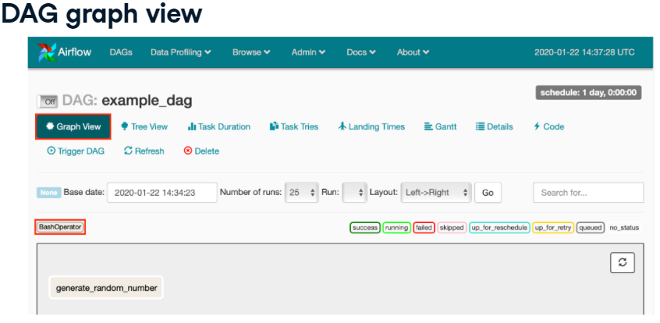This screenshot has width=660, height=323.
Task: Click the Trigger DAG link
Action: [x=76, y=151]
